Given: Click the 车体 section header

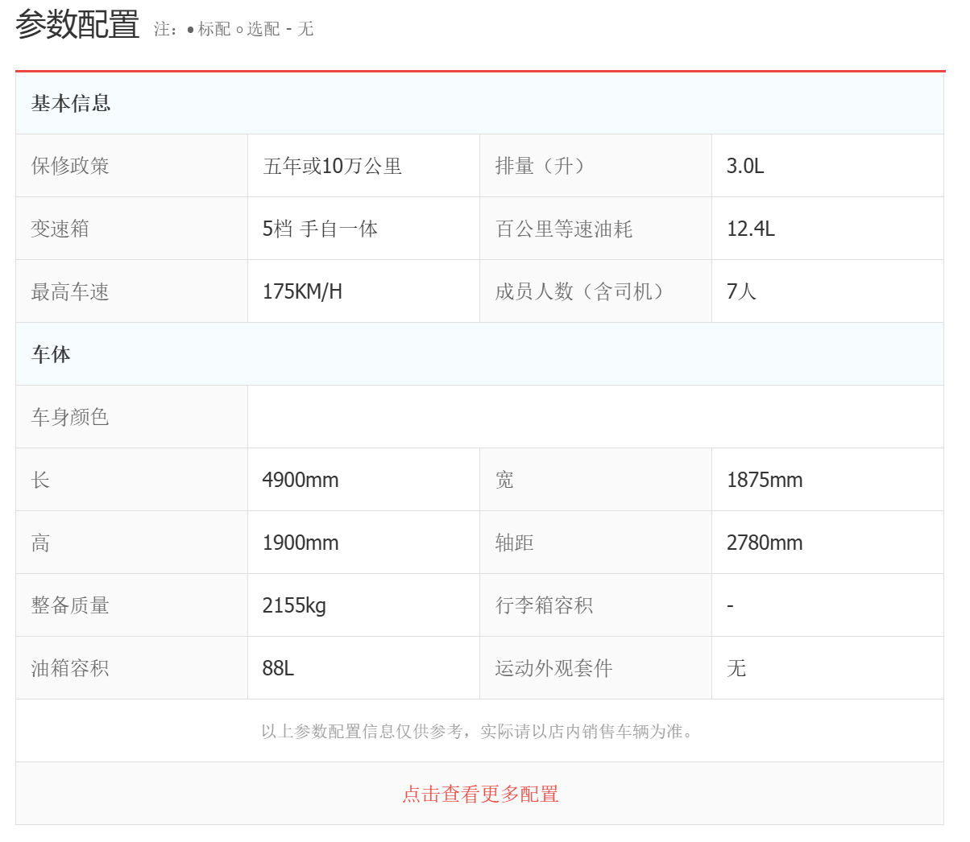Looking at the screenshot, I should click(51, 354).
